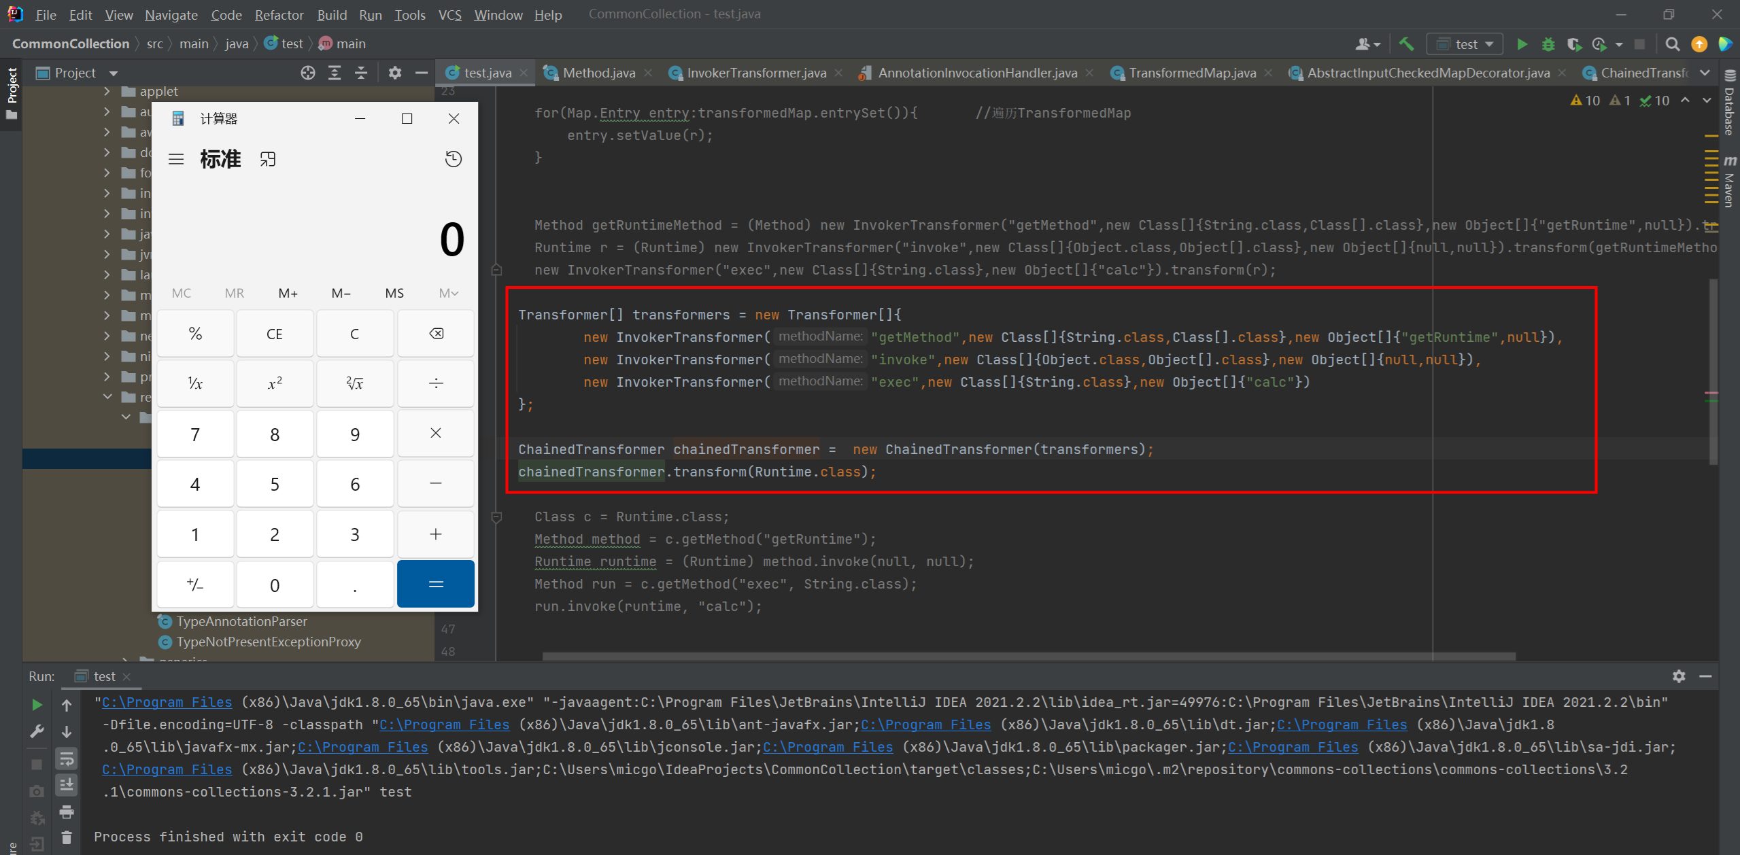Open Project panel settings gear
Image resolution: width=1740 pixels, height=855 pixels.
395,73
